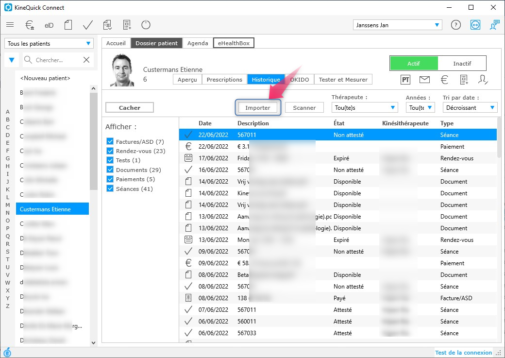Show the Aperçu sub-tab
Viewport: 505px width, 358px height.
coord(187,80)
